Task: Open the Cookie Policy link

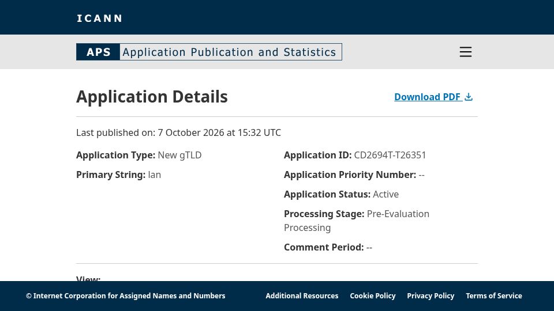Action: (372, 296)
